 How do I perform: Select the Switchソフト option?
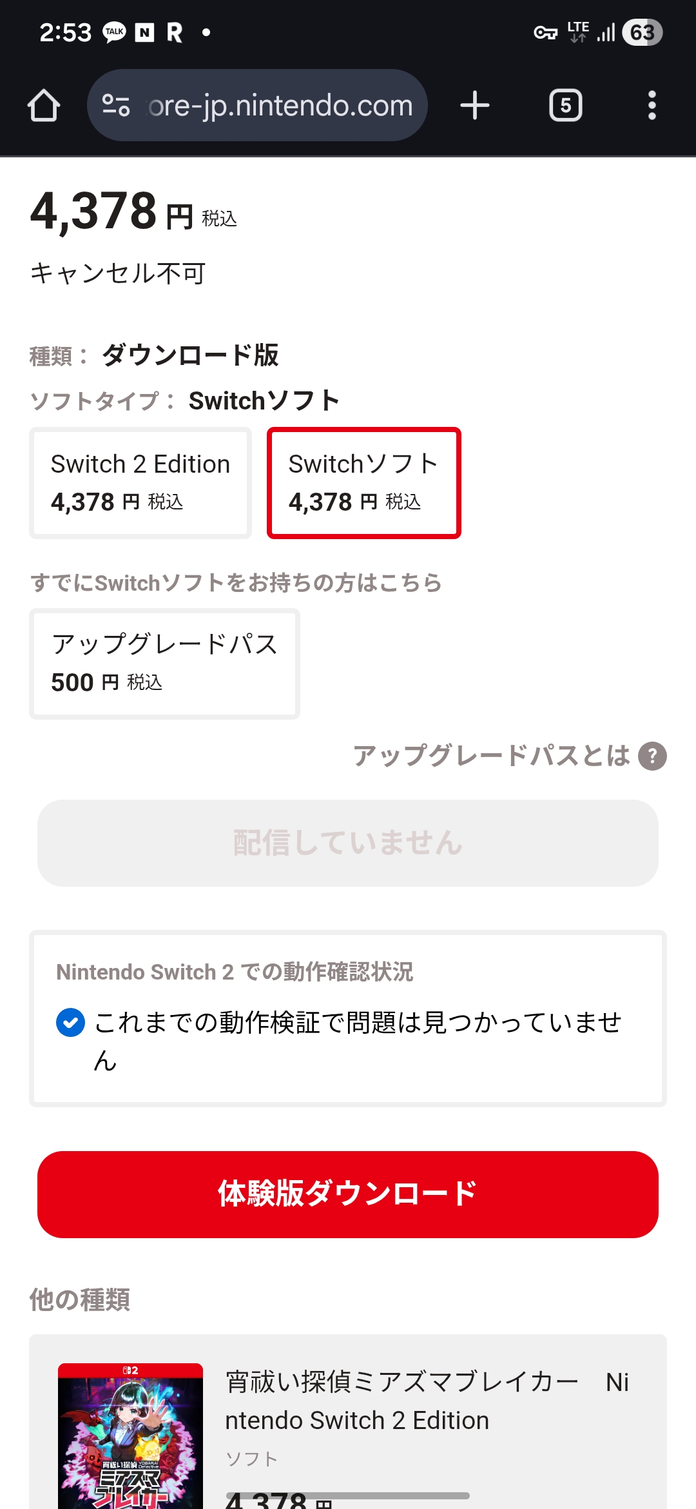tap(364, 482)
